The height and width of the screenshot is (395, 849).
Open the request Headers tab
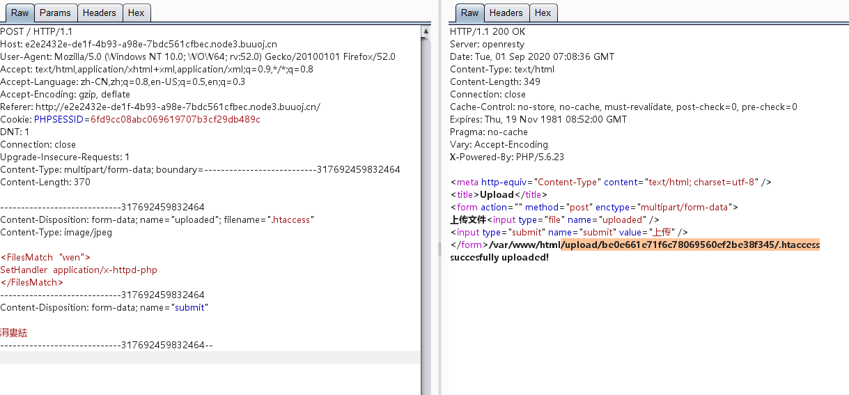[x=100, y=13]
